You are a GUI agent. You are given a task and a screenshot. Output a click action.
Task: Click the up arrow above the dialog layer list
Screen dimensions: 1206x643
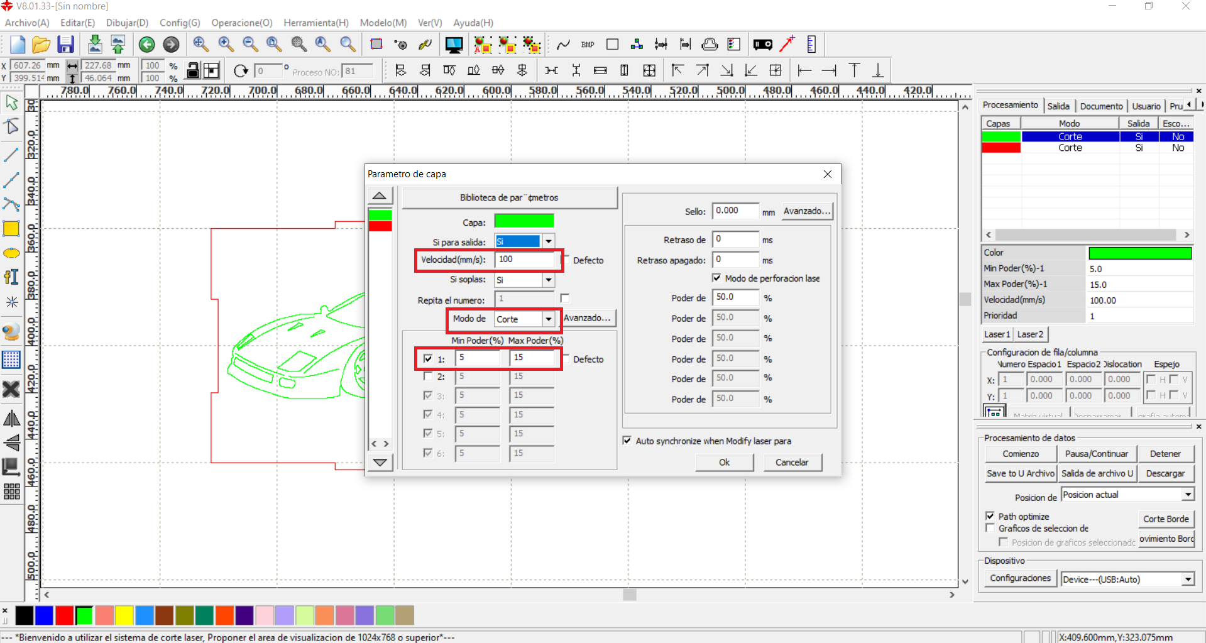point(380,195)
